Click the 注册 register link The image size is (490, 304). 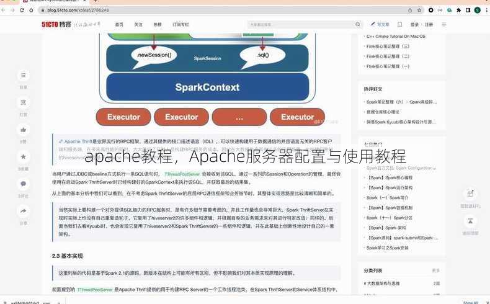click(429, 24)
